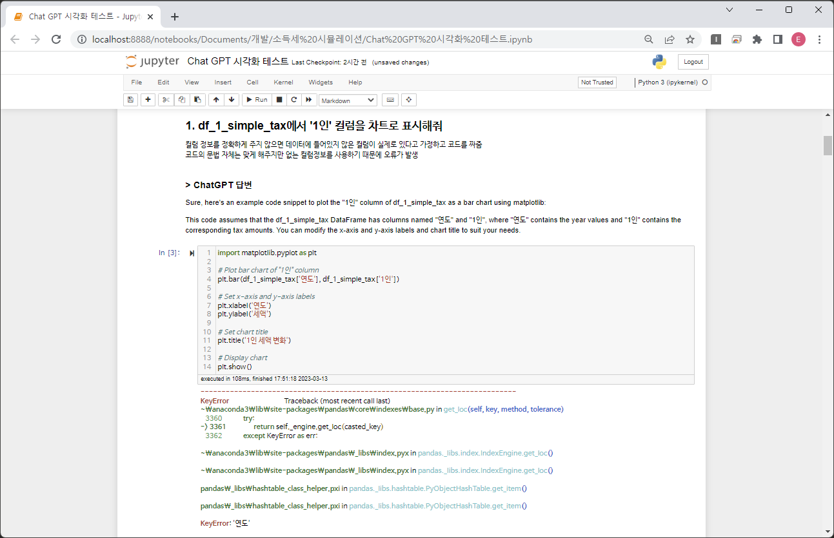The width and height of the screenshot is (834, 538).
Task: Click the Logout button
Action: pyautogui.click(x=693, y=62)
